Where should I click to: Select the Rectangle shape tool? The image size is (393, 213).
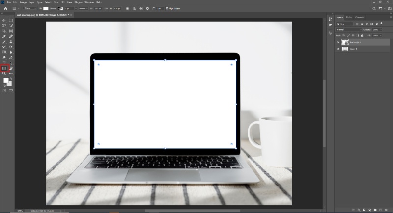4,68
